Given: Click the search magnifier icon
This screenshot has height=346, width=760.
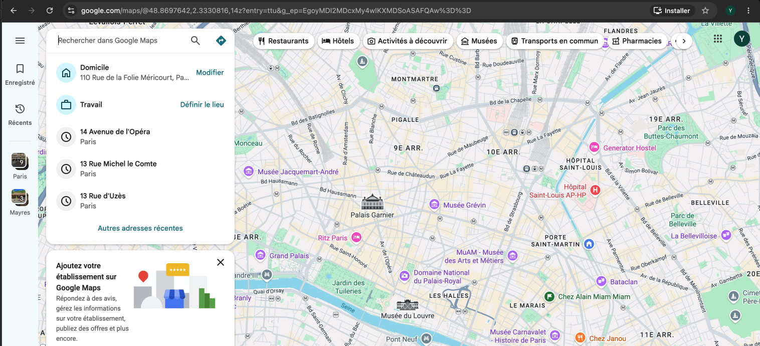Looking at the screenshot, I should click(196, 41).
